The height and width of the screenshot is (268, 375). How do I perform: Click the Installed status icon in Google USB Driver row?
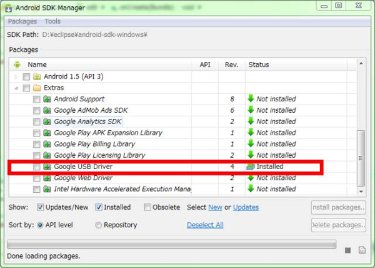(251, 167)
